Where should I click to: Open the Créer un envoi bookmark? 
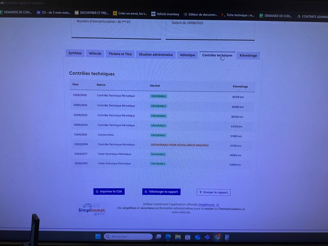click(x=130, y=14)
